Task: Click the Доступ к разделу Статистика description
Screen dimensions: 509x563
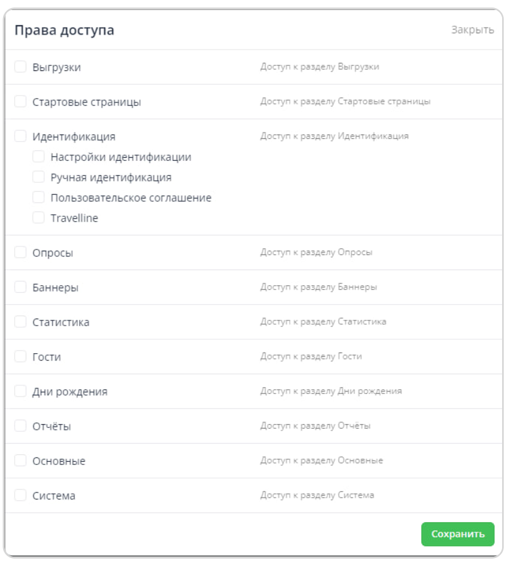Action: point(323,321)
